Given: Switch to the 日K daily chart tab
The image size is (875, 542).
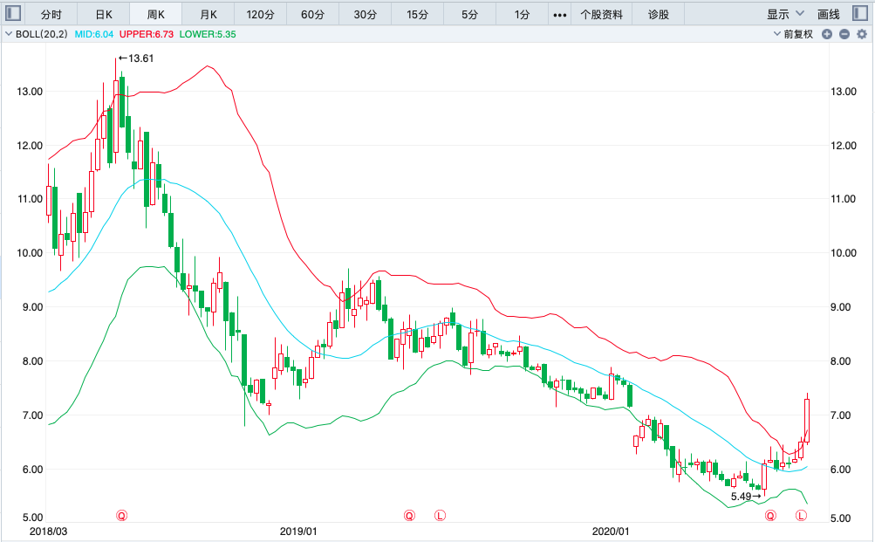Looking at the screenshot, I should click(x=104, y=14).
